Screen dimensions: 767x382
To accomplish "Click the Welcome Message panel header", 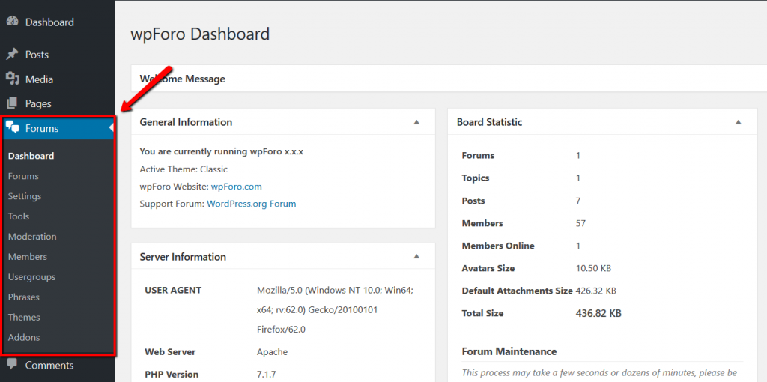I will (449, 79).
